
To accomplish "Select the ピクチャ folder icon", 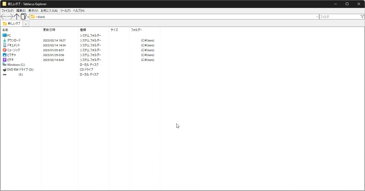I will [5, 55].
